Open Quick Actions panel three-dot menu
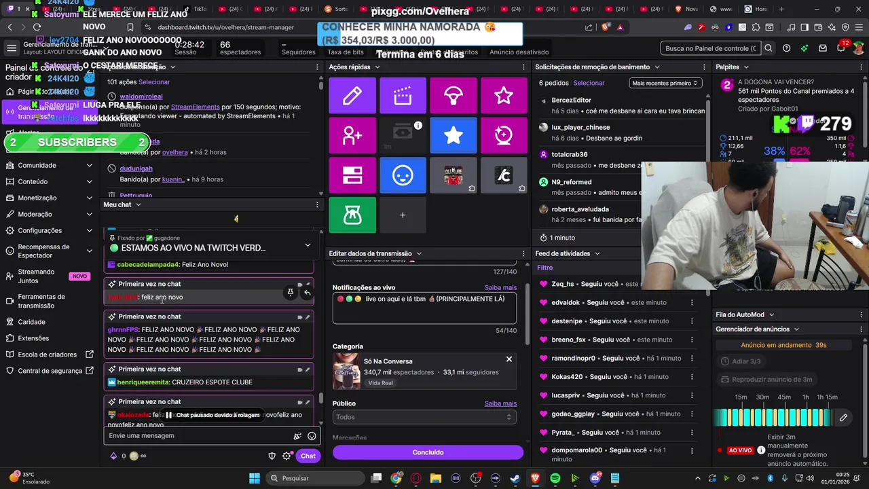The height and width of the screenshot is (489, 869). 523,67
